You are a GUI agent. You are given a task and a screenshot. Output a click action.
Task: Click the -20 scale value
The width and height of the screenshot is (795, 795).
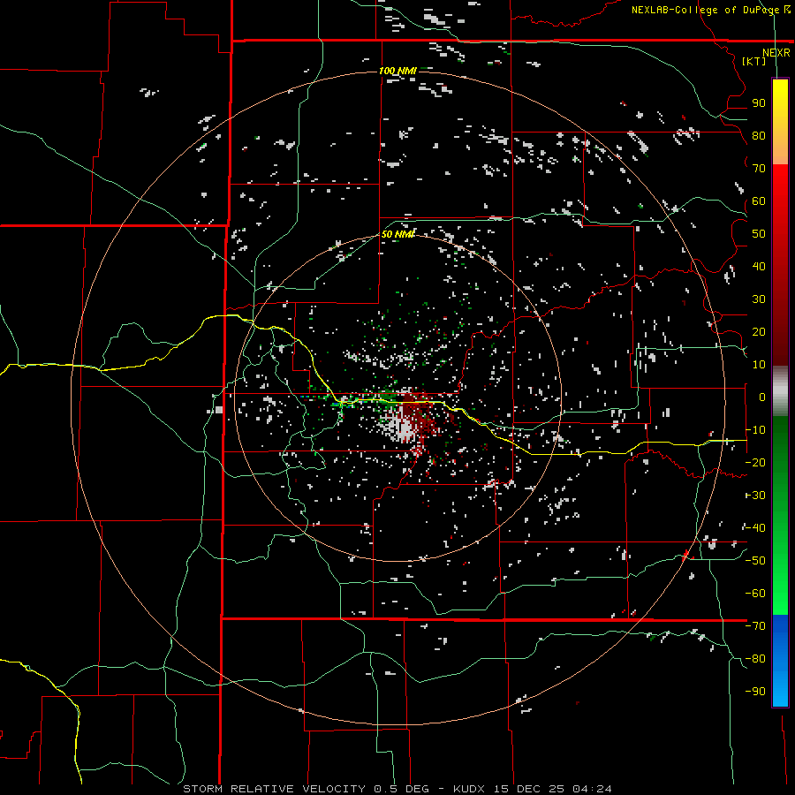point(755,463)
